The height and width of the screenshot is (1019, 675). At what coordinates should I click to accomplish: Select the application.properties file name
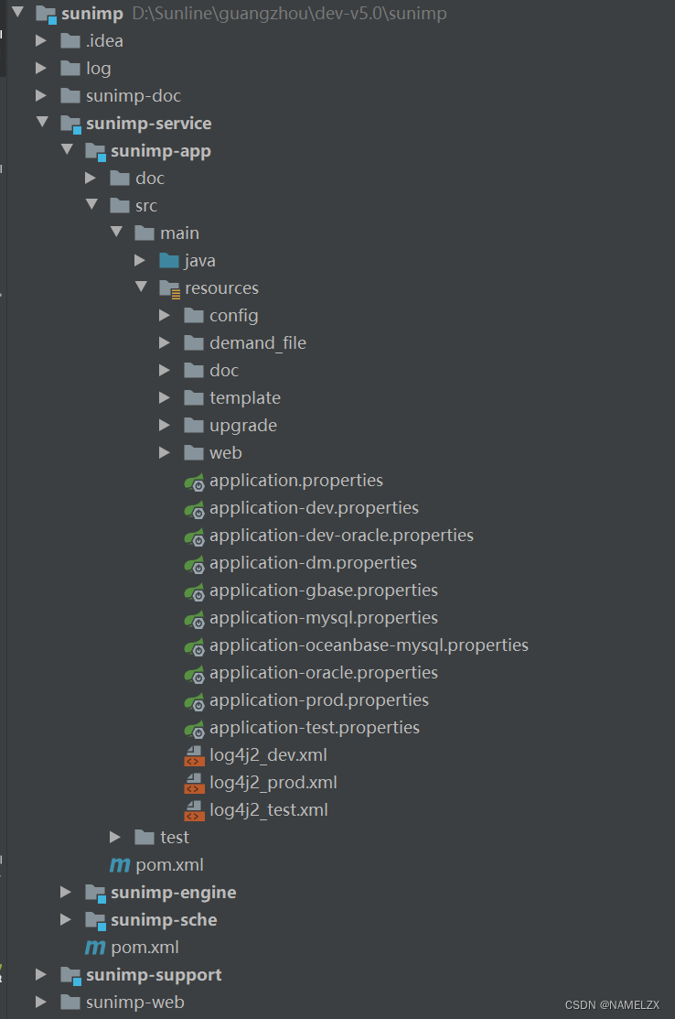click(x=296, y=481)
